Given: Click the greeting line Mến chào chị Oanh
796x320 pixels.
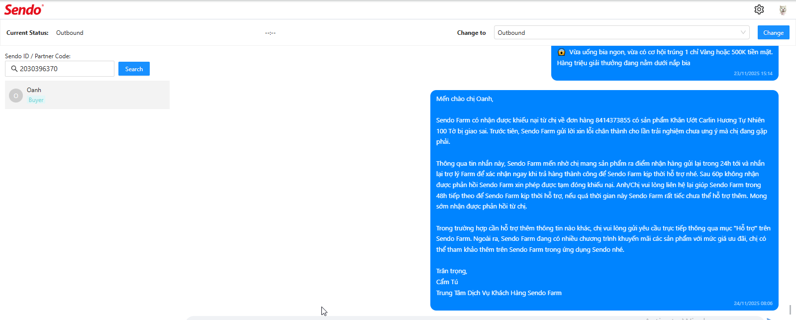Looking at the screenshot, I should pyautogui.click(x=465, y=99).
